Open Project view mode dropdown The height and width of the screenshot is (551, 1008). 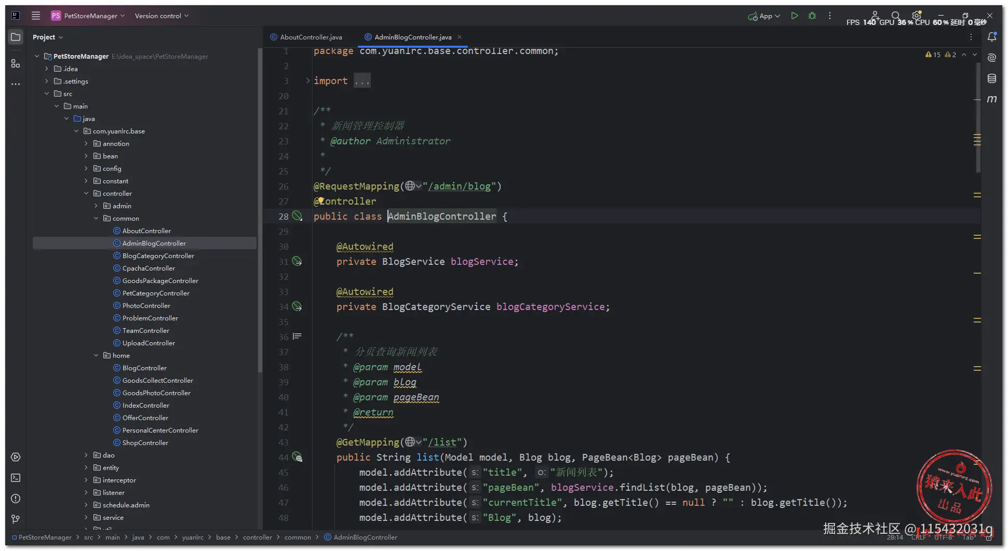(48, 37)
